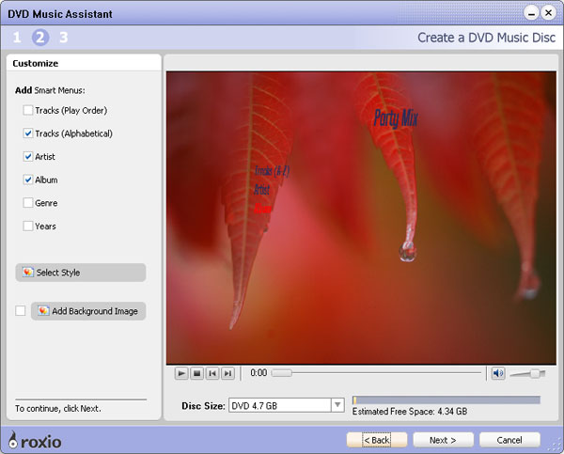This screenshot has height=454, width=564.
Task: Adjust the volume slider
Action: [534, 373]
